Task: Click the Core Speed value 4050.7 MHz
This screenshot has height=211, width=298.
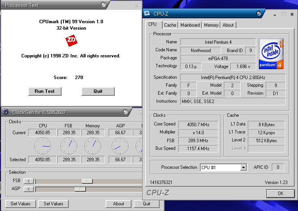Action: coord(198,125)
